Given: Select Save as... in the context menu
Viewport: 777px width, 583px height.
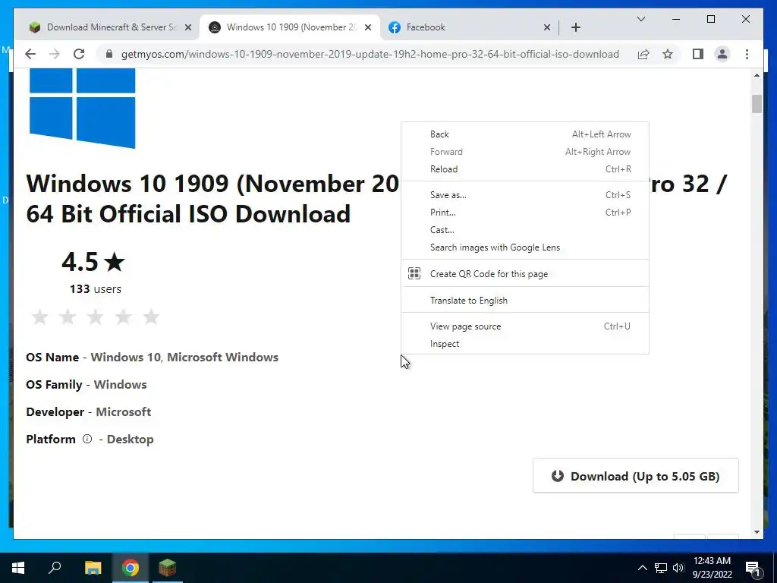Looking at the screenshot, I should 525,195.
